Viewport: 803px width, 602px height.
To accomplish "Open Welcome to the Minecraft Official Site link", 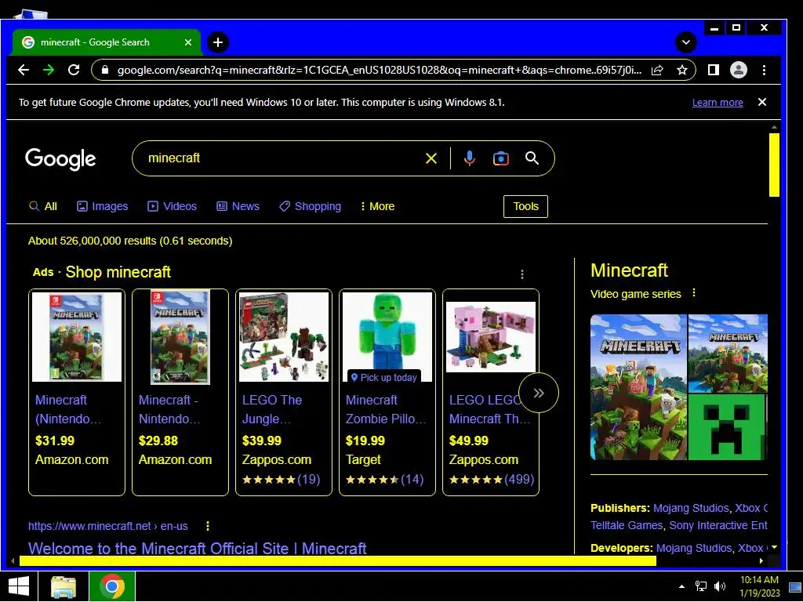I will [197, 548].
